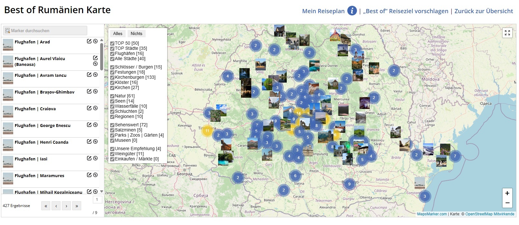Screen dimensions: 519x225
Task: Click compass icon next to Flughafen Henri Coanda
Action: 95,141
